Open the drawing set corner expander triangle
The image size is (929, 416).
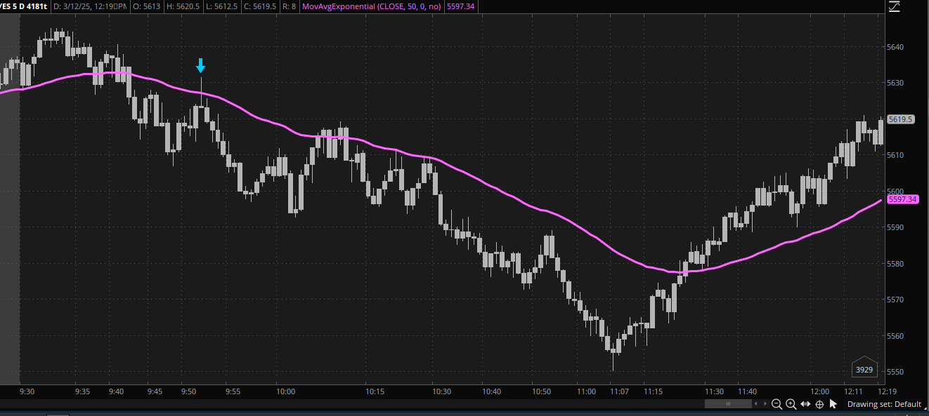coord(927,407)
